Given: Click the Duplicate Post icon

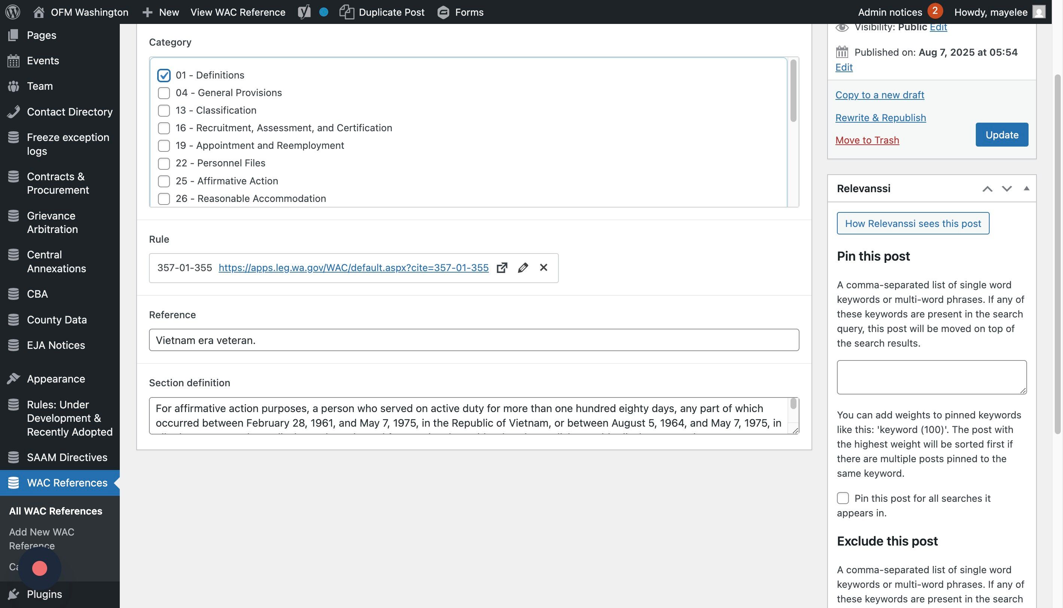Looking at the screenshot, I should pyautogui.click(x=347, y=12).
